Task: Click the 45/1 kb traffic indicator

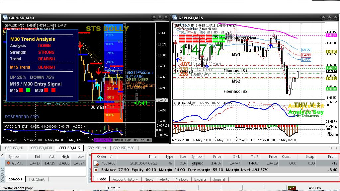Action: (315, 188)
